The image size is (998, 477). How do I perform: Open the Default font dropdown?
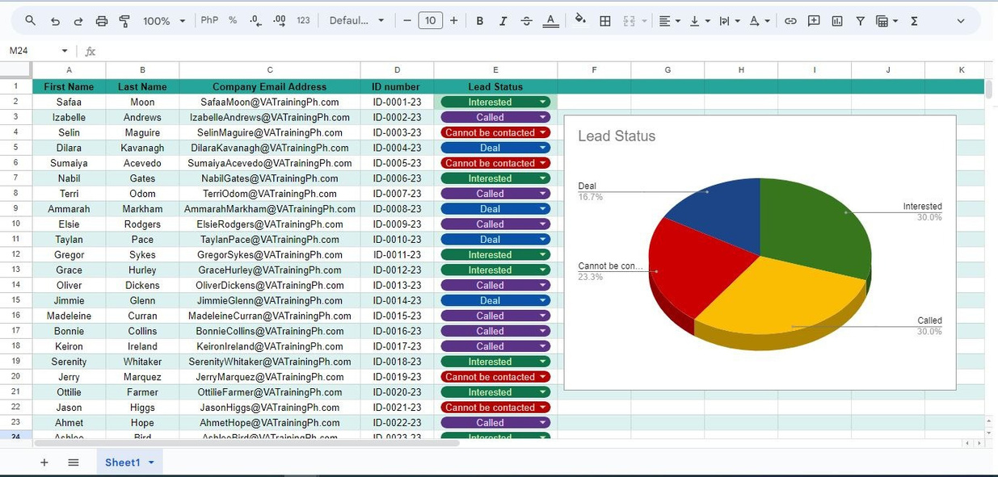(x=356, y=21)
